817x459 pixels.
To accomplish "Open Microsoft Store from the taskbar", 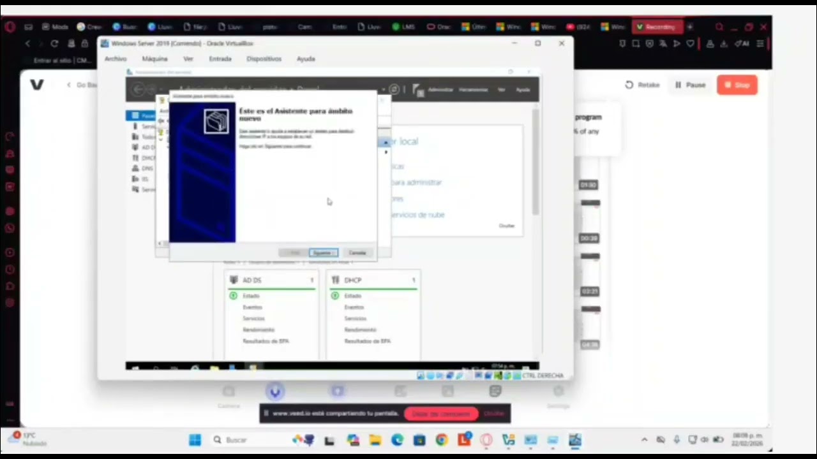I will click(x=419, y=440).
